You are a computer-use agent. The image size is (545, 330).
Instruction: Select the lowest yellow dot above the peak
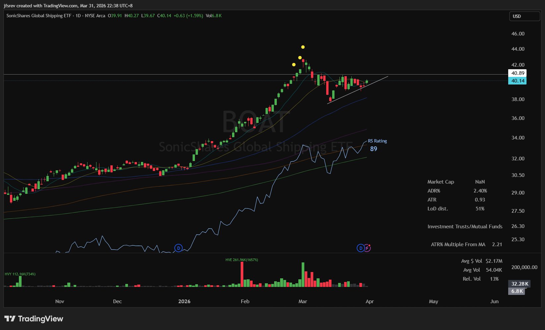click(294, 65)
